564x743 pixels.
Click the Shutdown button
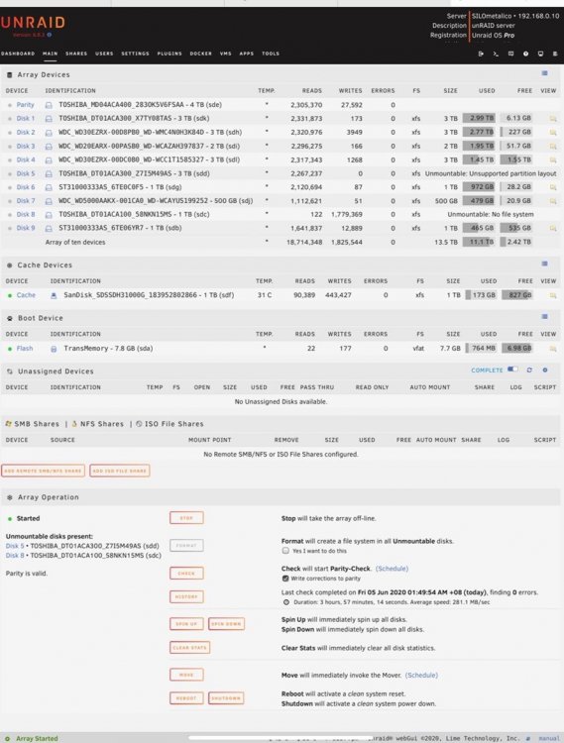(226, 698)
